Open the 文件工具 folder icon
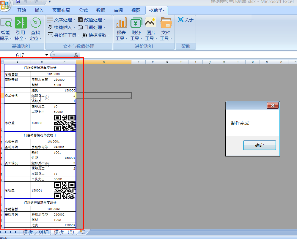Screen dimensions: 297x239 [166, 23]
